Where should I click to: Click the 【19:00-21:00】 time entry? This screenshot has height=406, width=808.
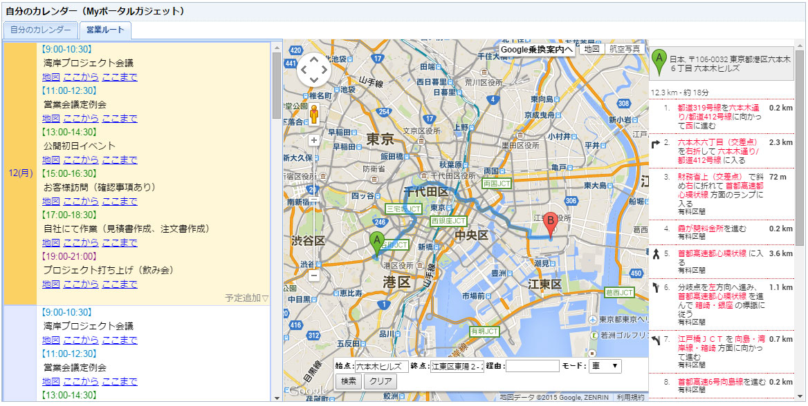(x=68, y=255)
